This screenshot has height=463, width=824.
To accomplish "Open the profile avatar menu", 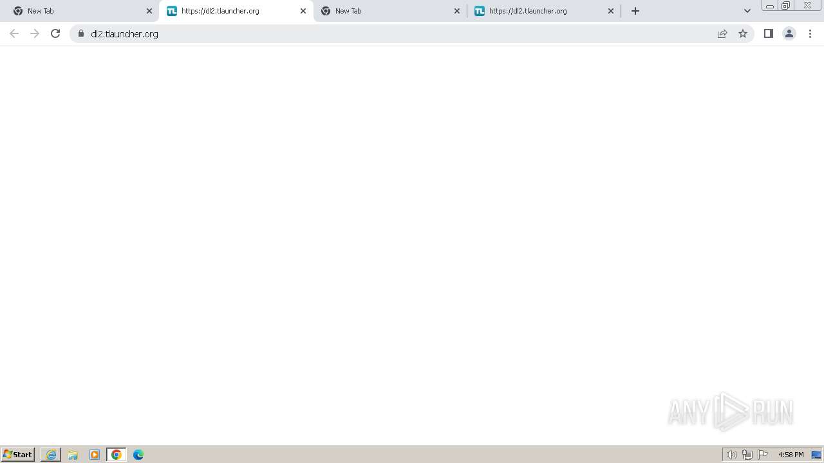I will coord(789,33).
